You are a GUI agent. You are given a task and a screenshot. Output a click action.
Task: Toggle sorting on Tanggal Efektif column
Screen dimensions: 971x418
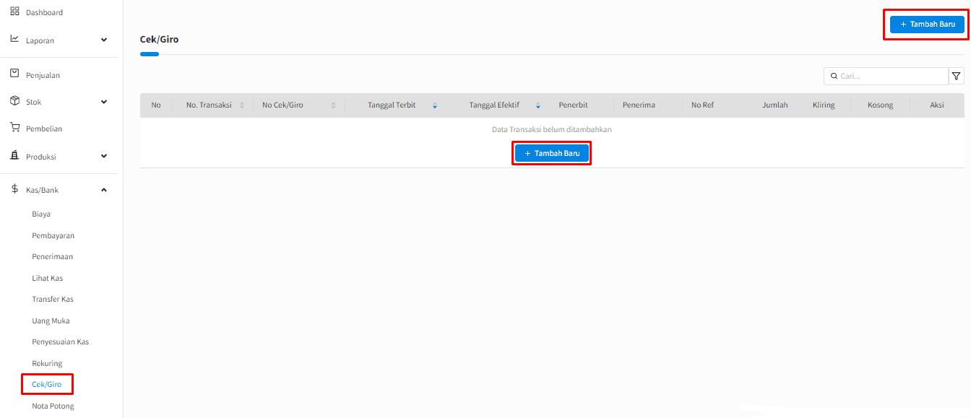(x=538, y=105)
